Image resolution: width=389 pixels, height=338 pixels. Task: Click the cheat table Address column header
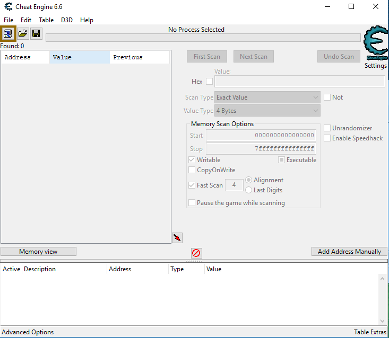(137, 269)
